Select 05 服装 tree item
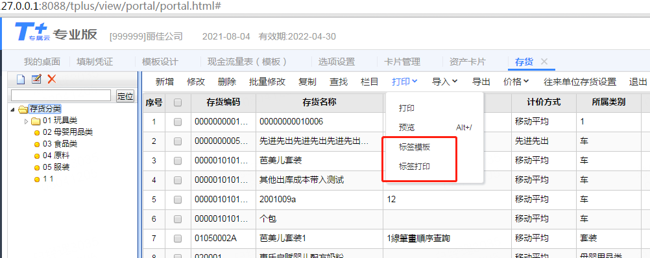The width and height of the screenshot is (650, 258). (x=56, y=167)
